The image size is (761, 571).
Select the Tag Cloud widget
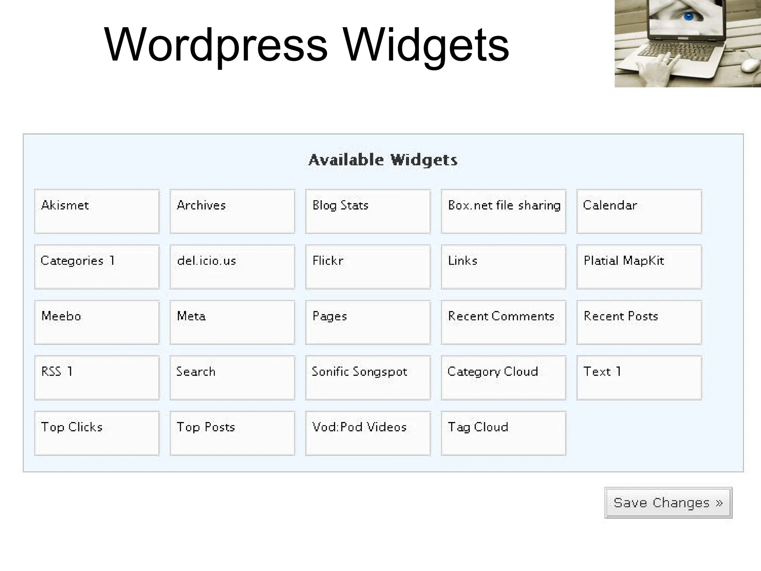[503, 433]
